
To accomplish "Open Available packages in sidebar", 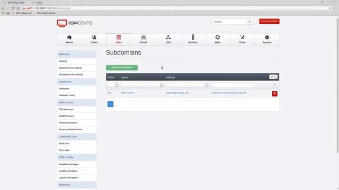I will click(x=77, y=164).
